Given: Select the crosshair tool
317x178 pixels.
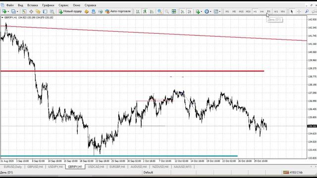Looking at the screenshot, I should 299,11.
